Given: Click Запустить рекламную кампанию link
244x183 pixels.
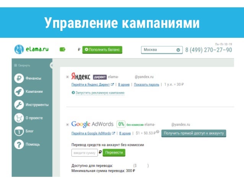Looking at the screenshot, I should [100, 93].
